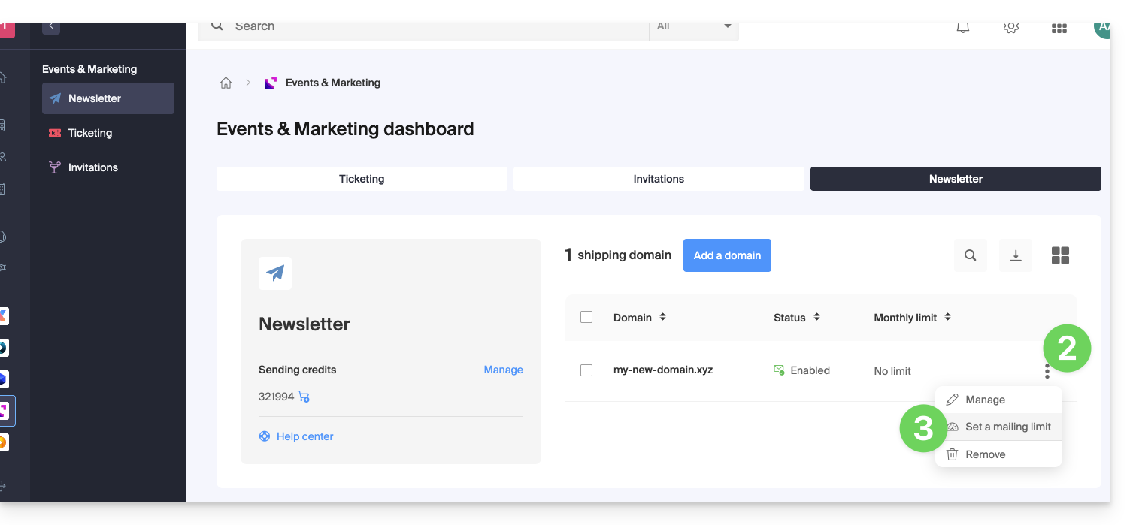Toggle the select-all domains checkbox
The width and height of the screenshot is (1133, 525).
click(x=586, y=317)
